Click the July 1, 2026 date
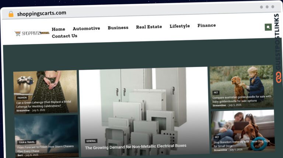Viewport: 283px width, 158px height. [236, 150]
